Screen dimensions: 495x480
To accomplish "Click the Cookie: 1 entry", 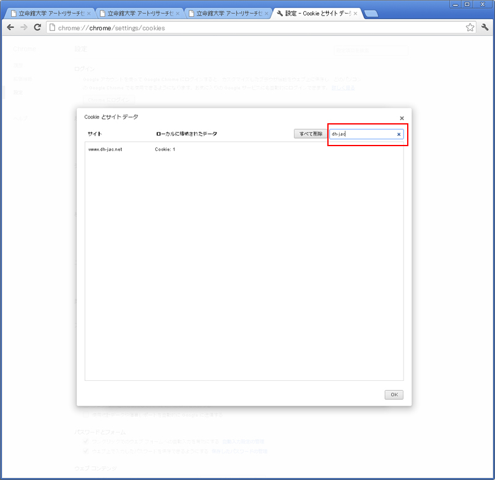I will pos(165,149).
